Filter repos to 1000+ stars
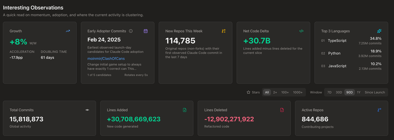The image size is (394, 140). coord(298,92)
